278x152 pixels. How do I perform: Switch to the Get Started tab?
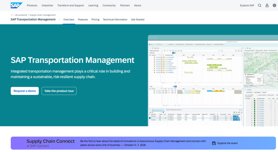[138, 20]
